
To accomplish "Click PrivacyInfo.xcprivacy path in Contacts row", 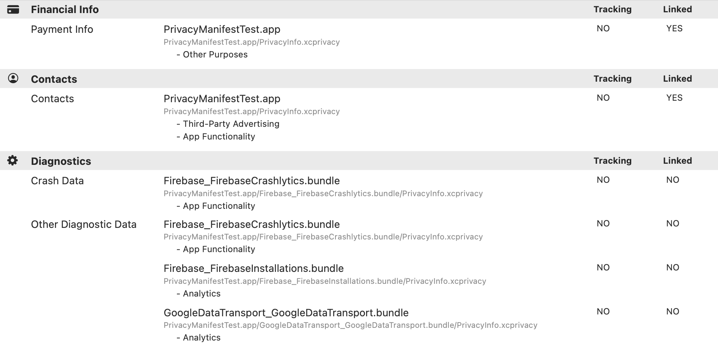I will [252, 111].
